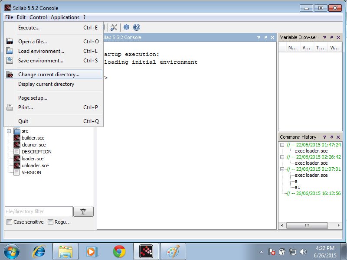Launch Paint from the taskbar
This screenshot has height=260, width=347.
click(x=172, y=250)
